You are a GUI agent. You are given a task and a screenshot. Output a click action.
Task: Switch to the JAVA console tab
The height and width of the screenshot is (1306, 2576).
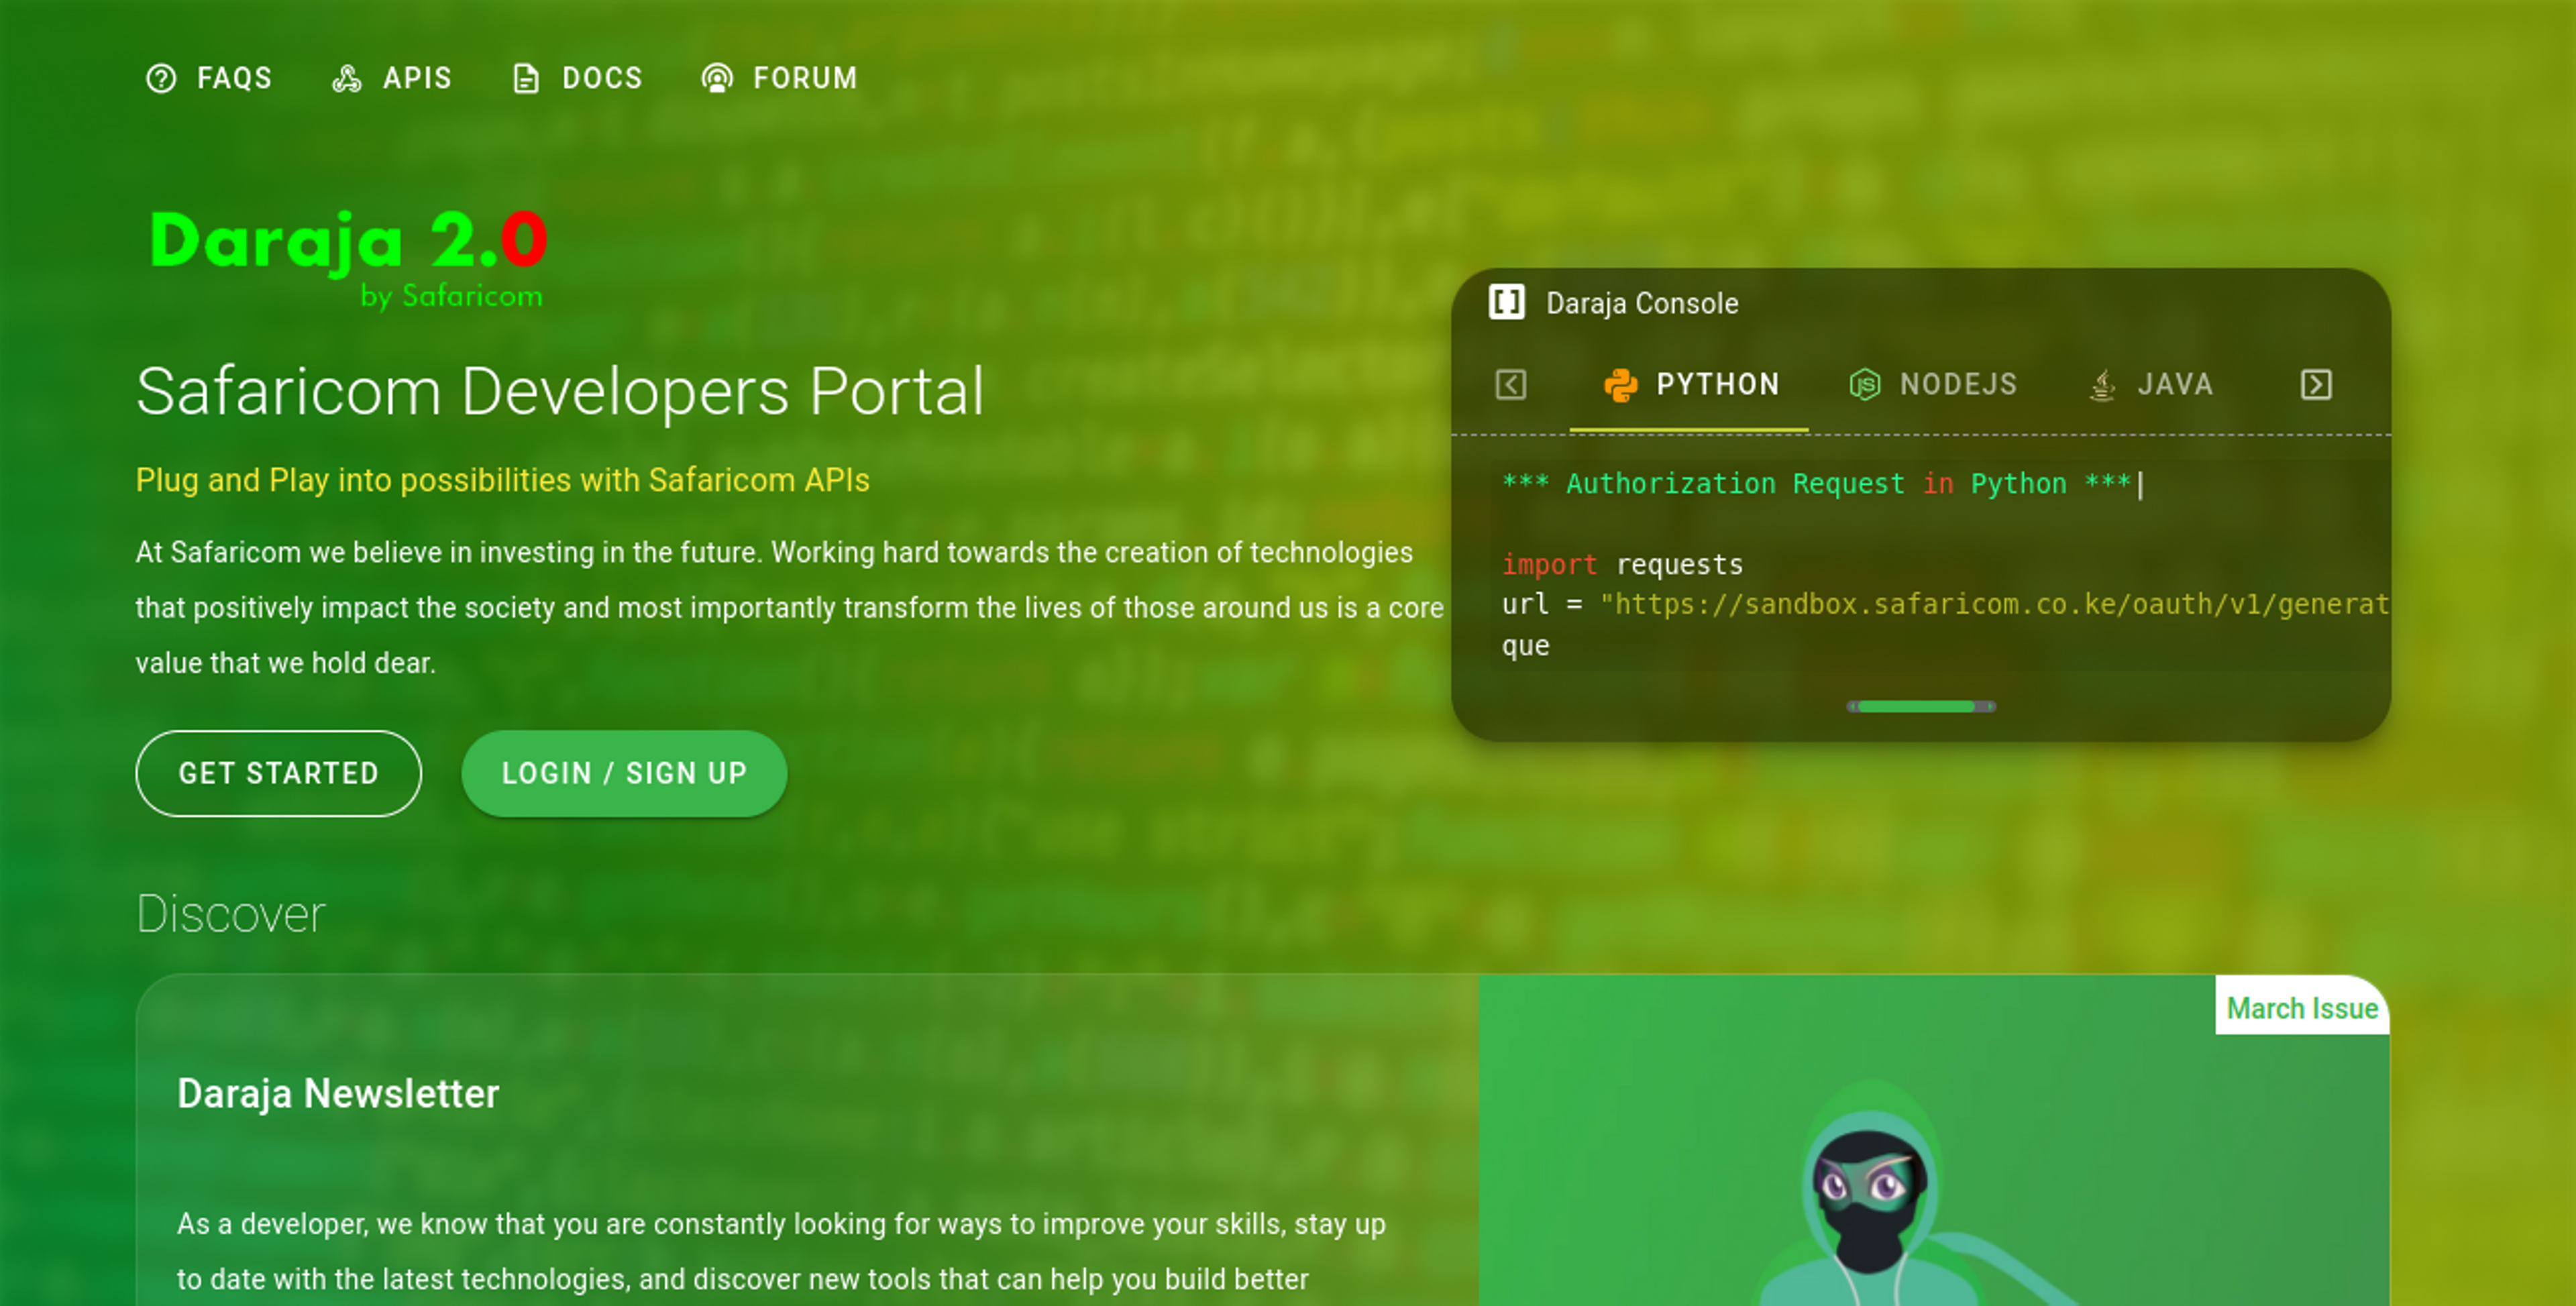tap(2152, 385)
